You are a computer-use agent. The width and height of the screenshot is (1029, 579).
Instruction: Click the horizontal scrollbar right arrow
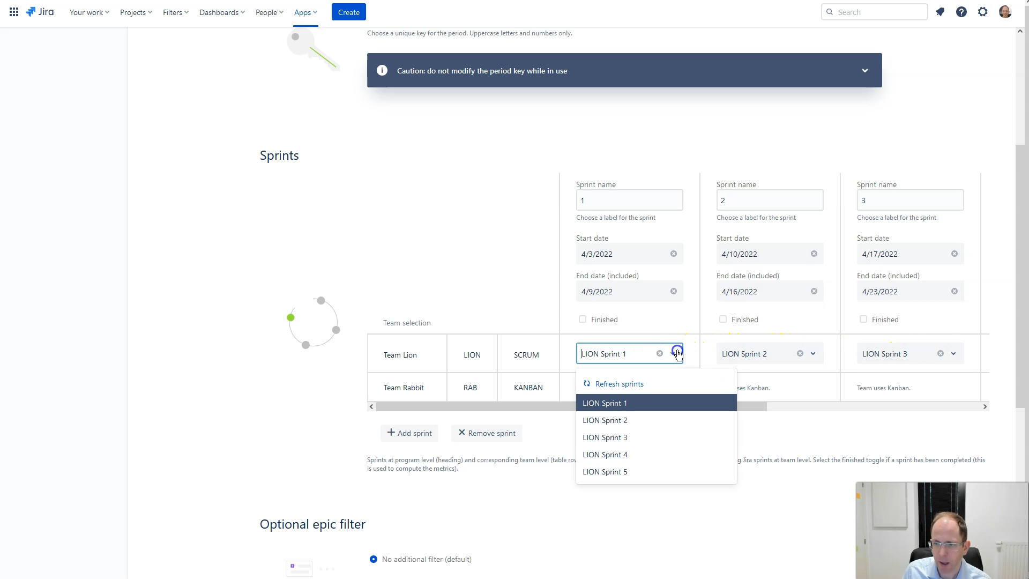tap(985, 407)
